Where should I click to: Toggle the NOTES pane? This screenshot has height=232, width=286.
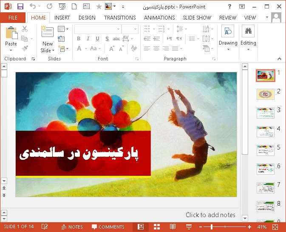coord(72,227)
